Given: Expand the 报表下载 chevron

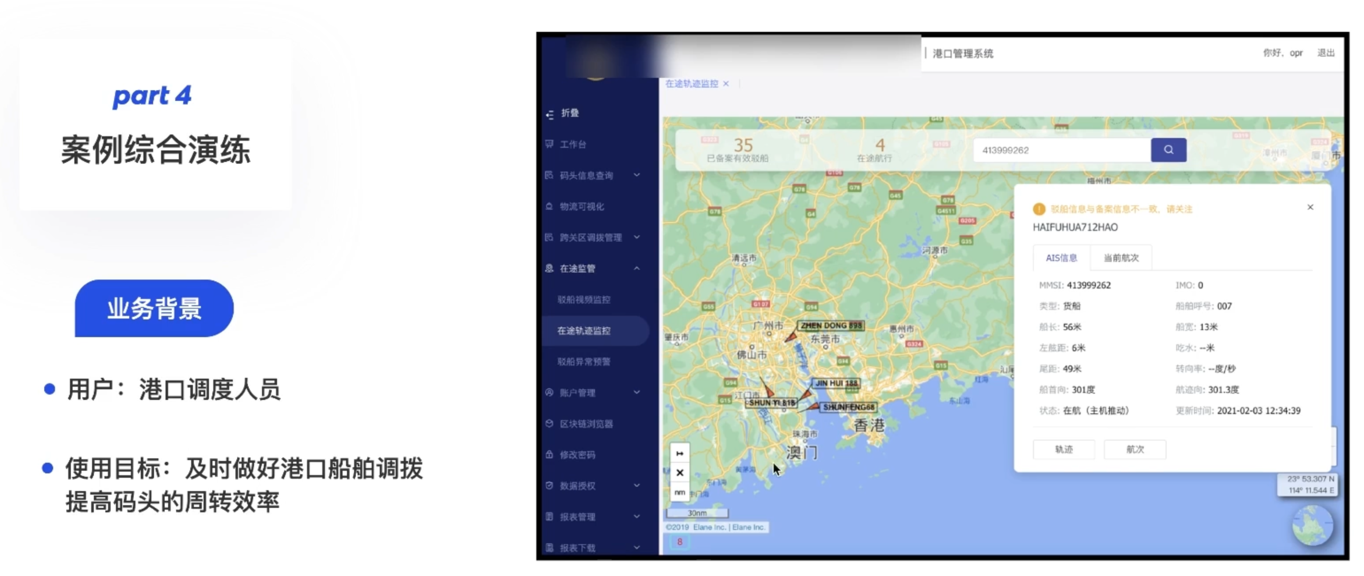Looking at the screenshot, I should (636, 547).
